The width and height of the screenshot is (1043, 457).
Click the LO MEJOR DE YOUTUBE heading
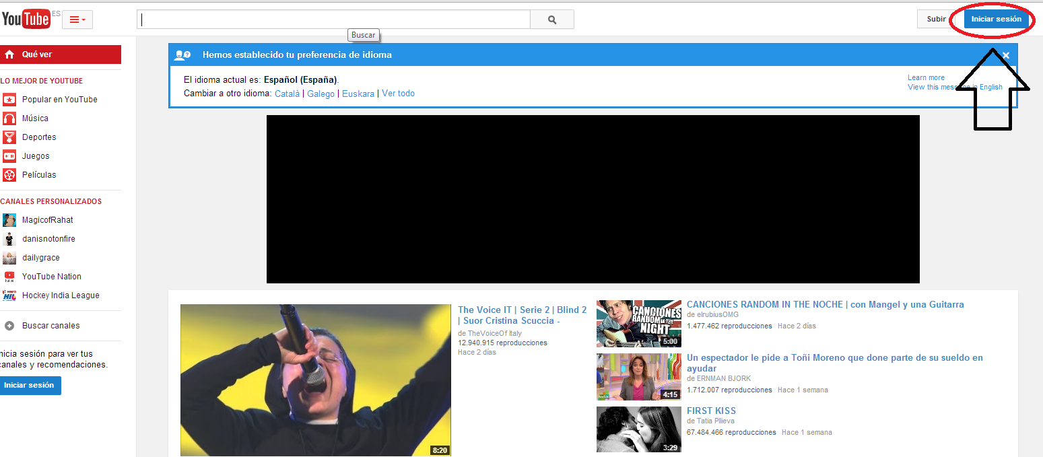pos(41,81)
